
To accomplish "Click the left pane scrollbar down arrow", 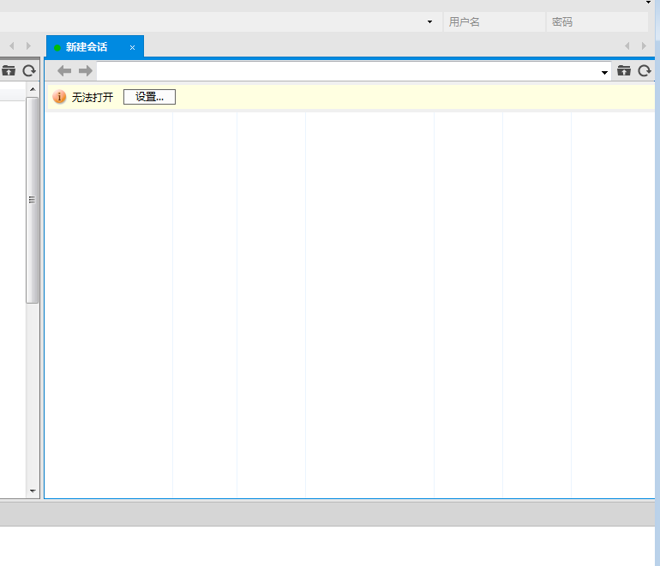I will (x=33, y=491).
